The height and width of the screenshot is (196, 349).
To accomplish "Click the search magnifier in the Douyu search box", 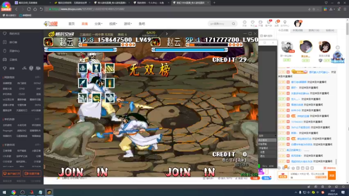I will (233, 24).
